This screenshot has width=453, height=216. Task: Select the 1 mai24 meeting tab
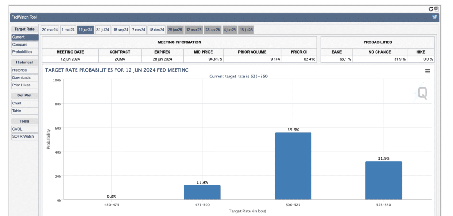coord(68,30)
